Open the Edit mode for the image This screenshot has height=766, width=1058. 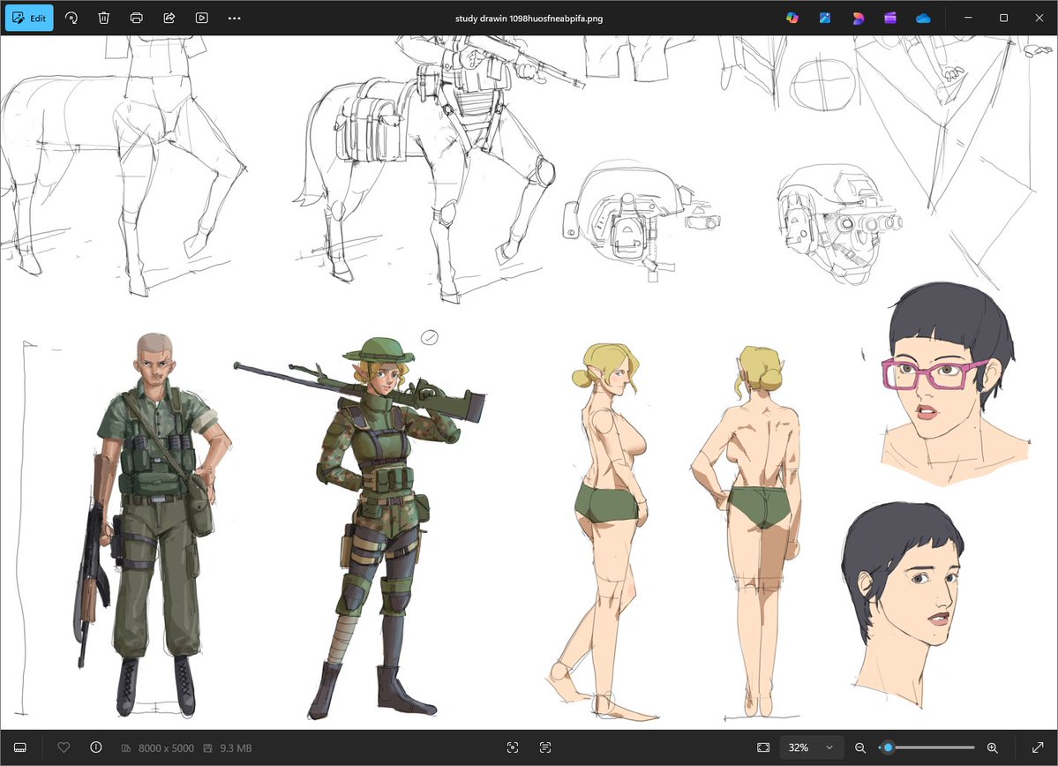coord(29,18)
